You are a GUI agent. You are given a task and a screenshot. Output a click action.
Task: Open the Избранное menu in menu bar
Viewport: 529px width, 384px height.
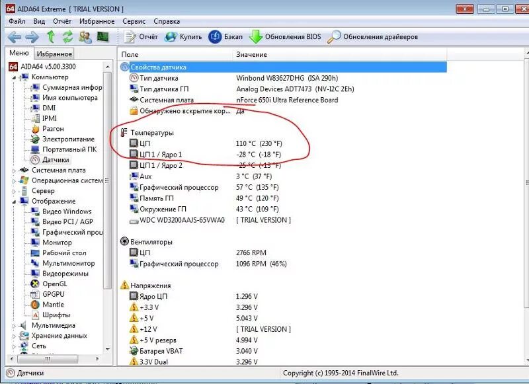click(x=97, y=21)
